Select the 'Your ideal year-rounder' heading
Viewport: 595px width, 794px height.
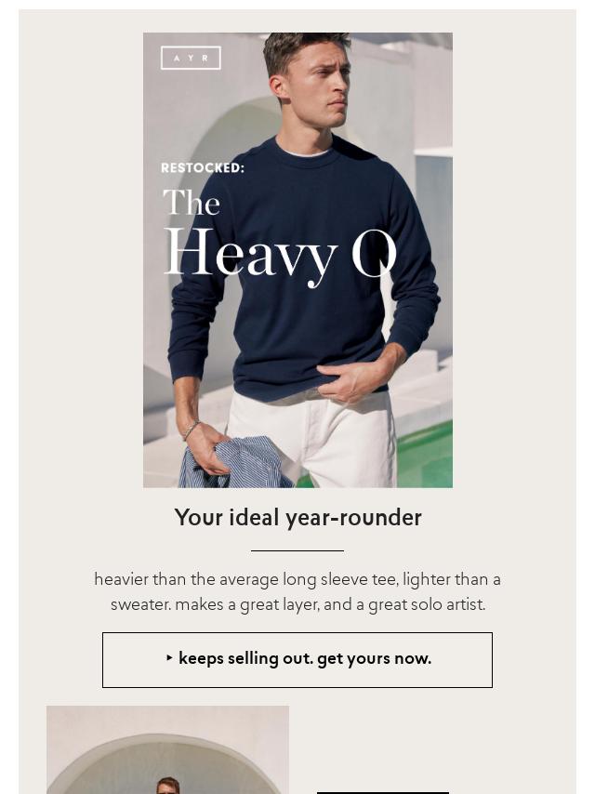click(297, 518)
